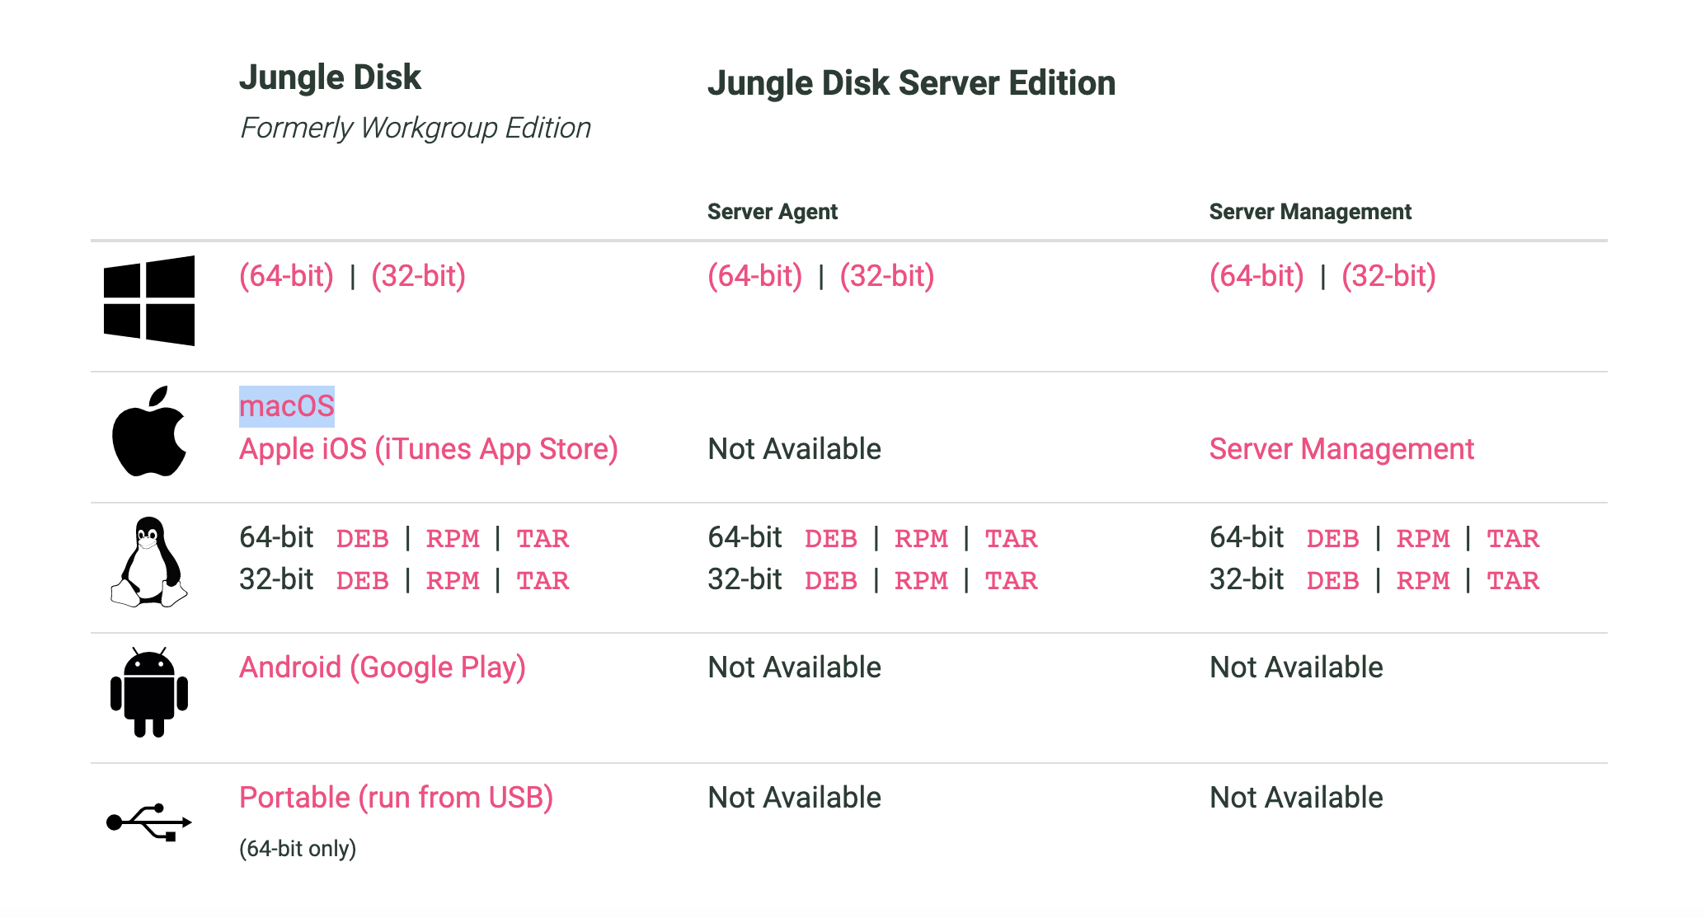Download Jungle Disk Linux 32-bit TAR
1705x918 pixels.
point(542,581)
